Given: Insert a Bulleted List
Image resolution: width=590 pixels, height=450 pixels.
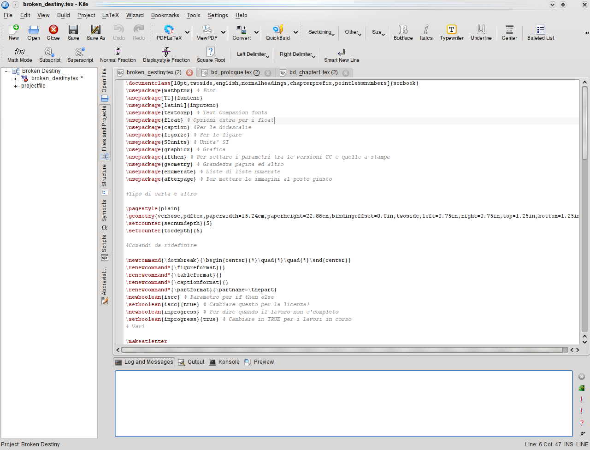Looking at the screenshot, I should (540, 32).
